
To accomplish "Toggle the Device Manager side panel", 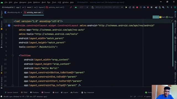I will pyautogui.click(x=175, y=27).
